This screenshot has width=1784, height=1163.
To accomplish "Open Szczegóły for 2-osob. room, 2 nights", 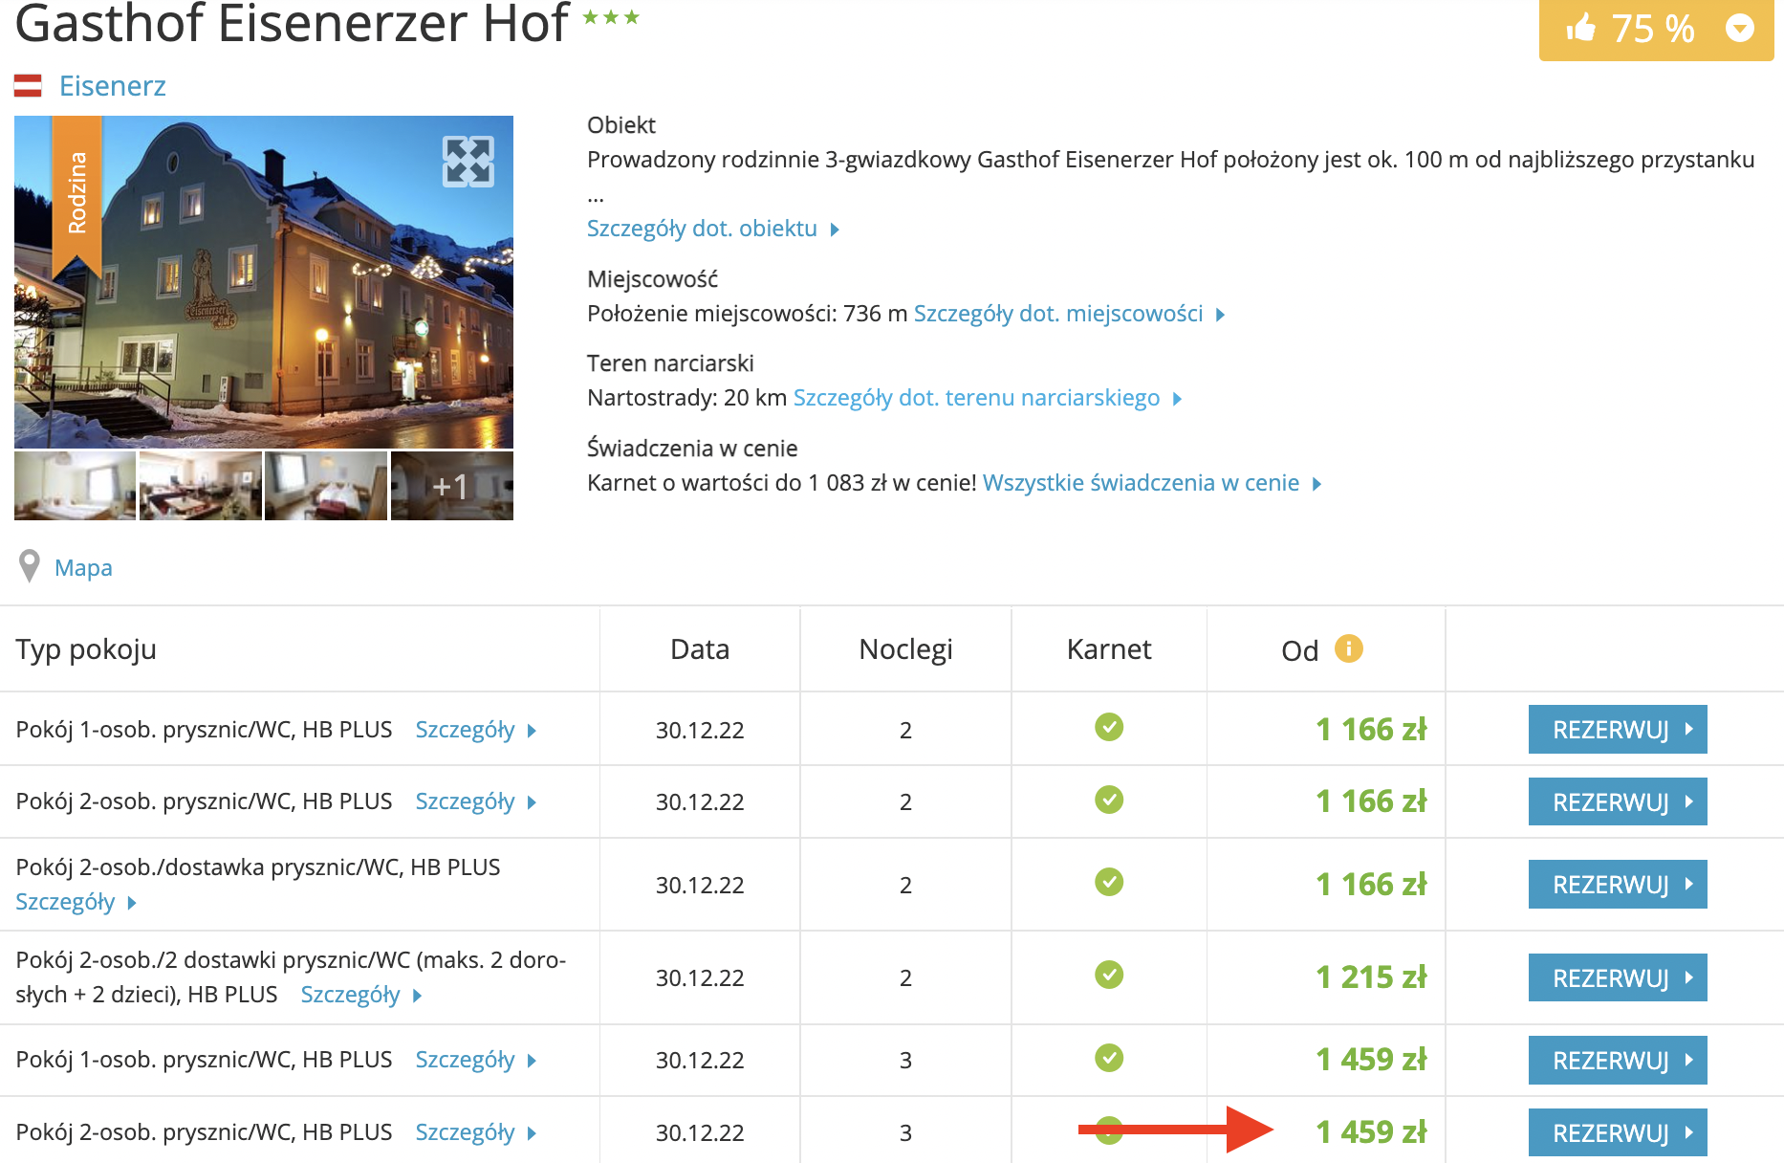I will [x=475, y=801].
